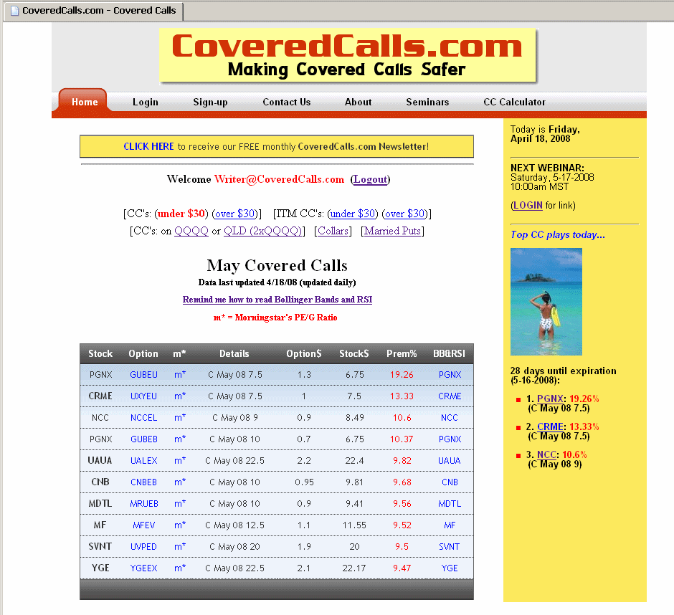Open MDTL chart in BB&RSI column
Image resolution: width=674 pixels, height=615 pixels.
(450, 504)
